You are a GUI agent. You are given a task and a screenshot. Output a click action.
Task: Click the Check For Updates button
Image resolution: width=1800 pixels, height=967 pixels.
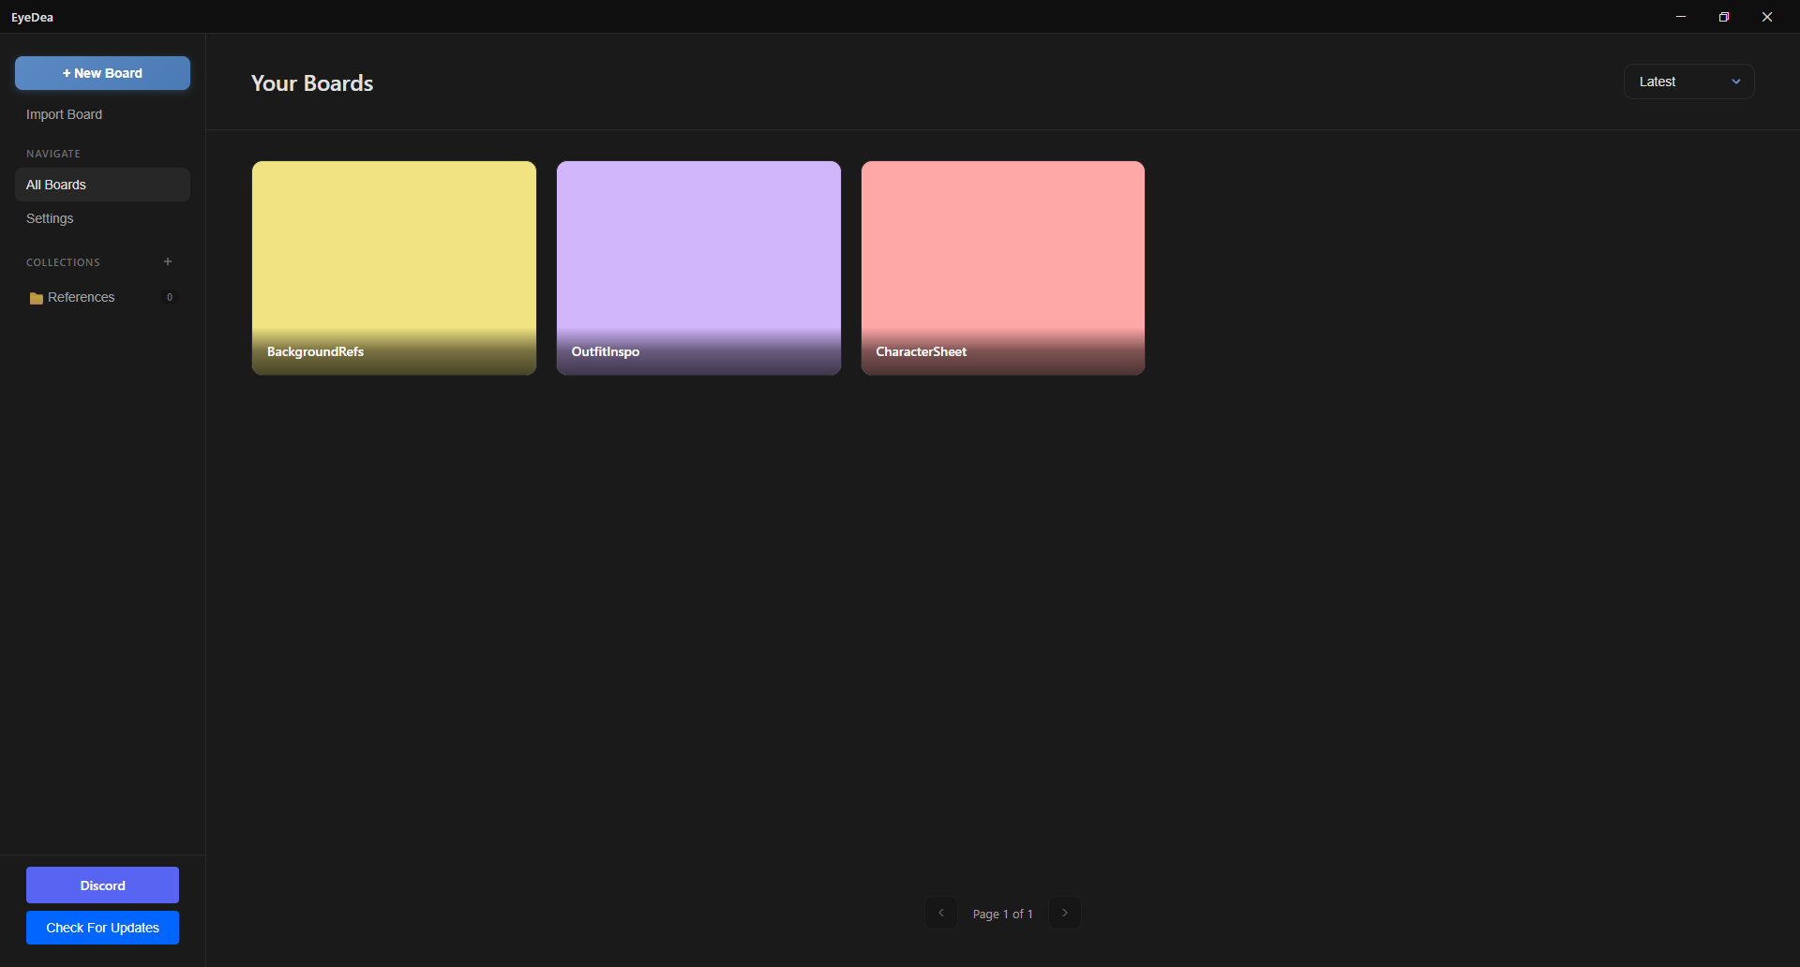point(102,927)
